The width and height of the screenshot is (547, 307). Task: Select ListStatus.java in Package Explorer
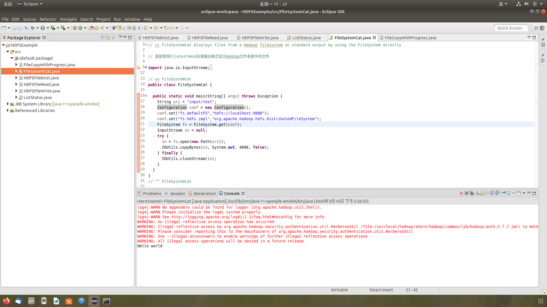pyautogui.click(x=38, y=98)
